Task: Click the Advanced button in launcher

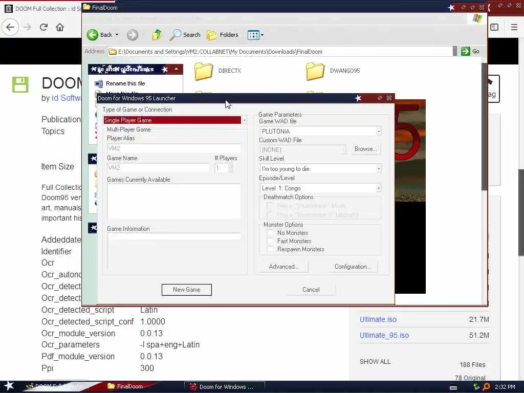Action: [283, 267]
